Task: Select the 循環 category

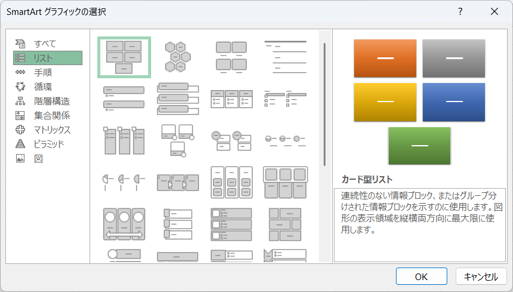Action: coord(42,87)
